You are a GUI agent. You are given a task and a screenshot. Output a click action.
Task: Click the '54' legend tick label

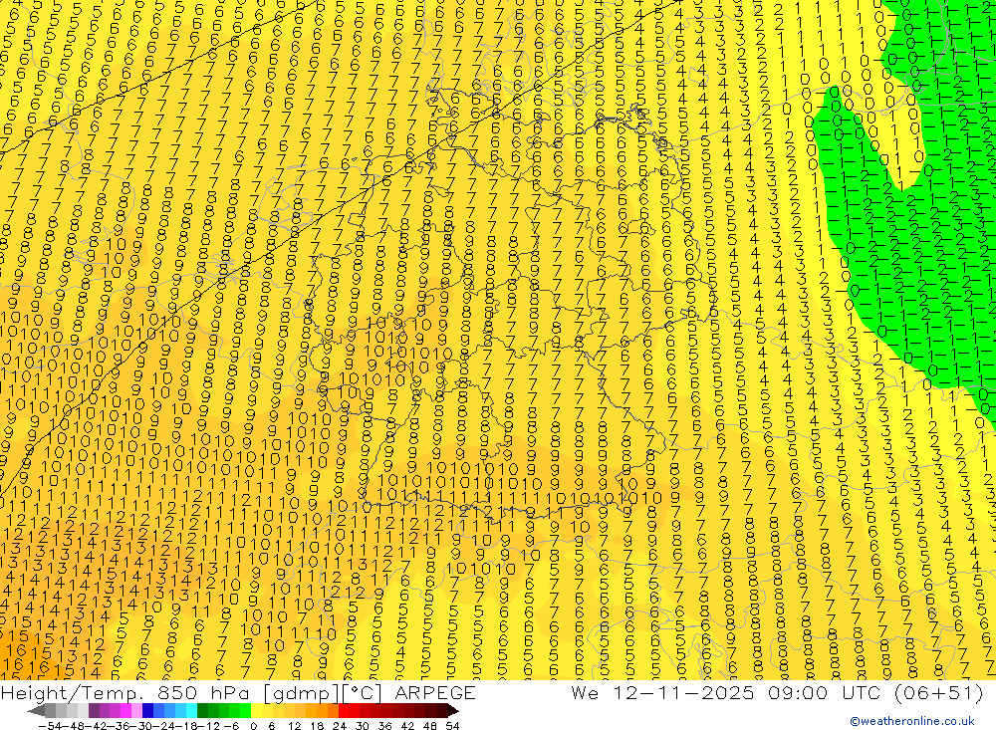coord(452,726)
